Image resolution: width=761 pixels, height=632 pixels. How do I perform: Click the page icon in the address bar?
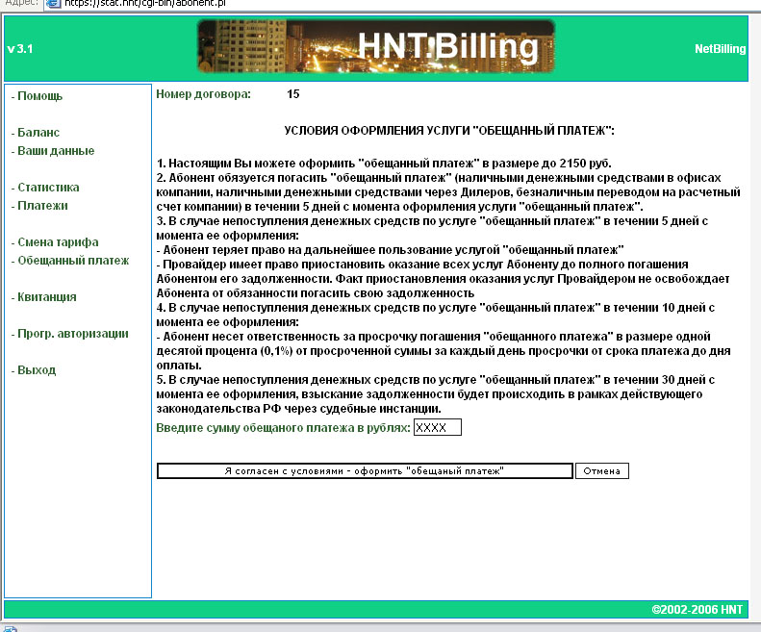(54, 3)
